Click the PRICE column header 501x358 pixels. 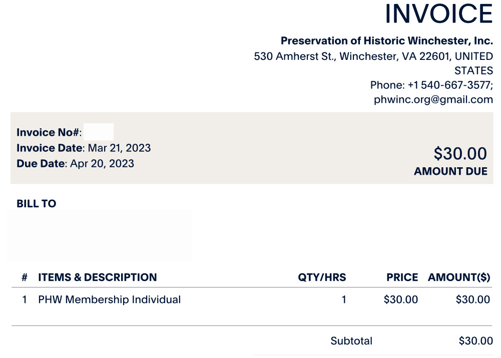[x=402, y=277]
